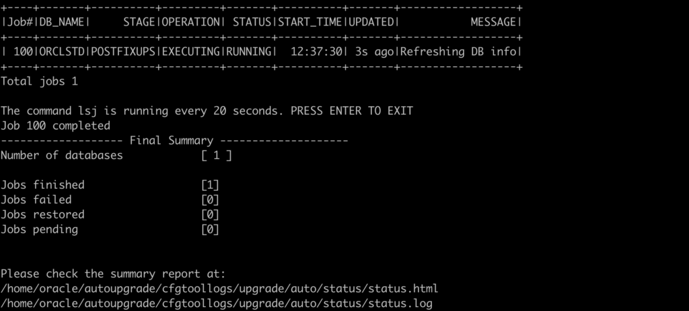Click the 'Jobs pending' count value
The width and height of the screenshot is (689, 311).
pos(211,230)
